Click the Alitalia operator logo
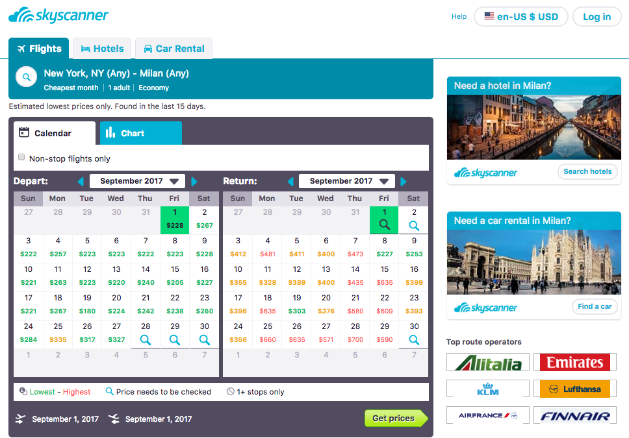This screenshot has width=629, height=438. [x=487, y=362]
